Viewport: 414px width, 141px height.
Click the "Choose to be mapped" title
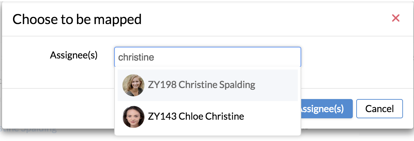(x=77, y=19)
